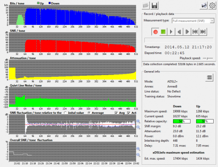
Task: Start recording with the red record button
Action: (x=155, y=32)
